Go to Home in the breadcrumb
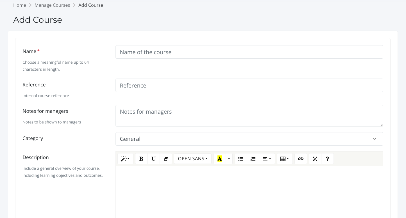 (x=20, y=5)
